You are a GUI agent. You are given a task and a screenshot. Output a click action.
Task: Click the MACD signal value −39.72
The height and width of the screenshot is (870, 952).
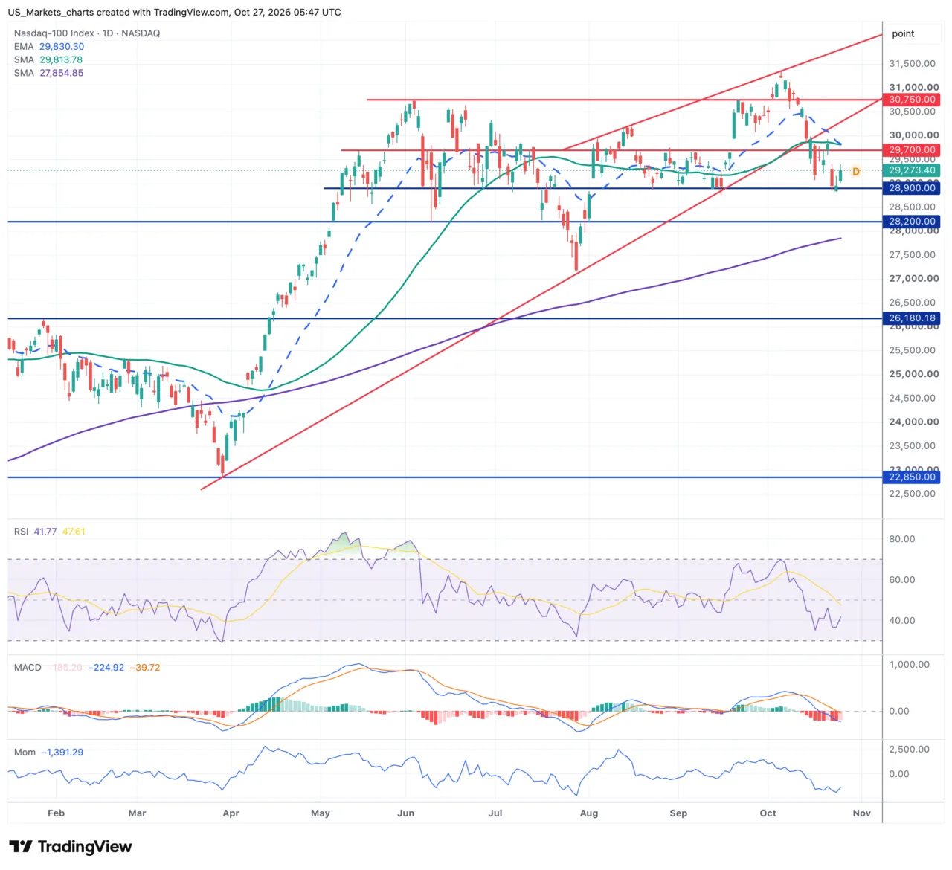coord(145,668)
